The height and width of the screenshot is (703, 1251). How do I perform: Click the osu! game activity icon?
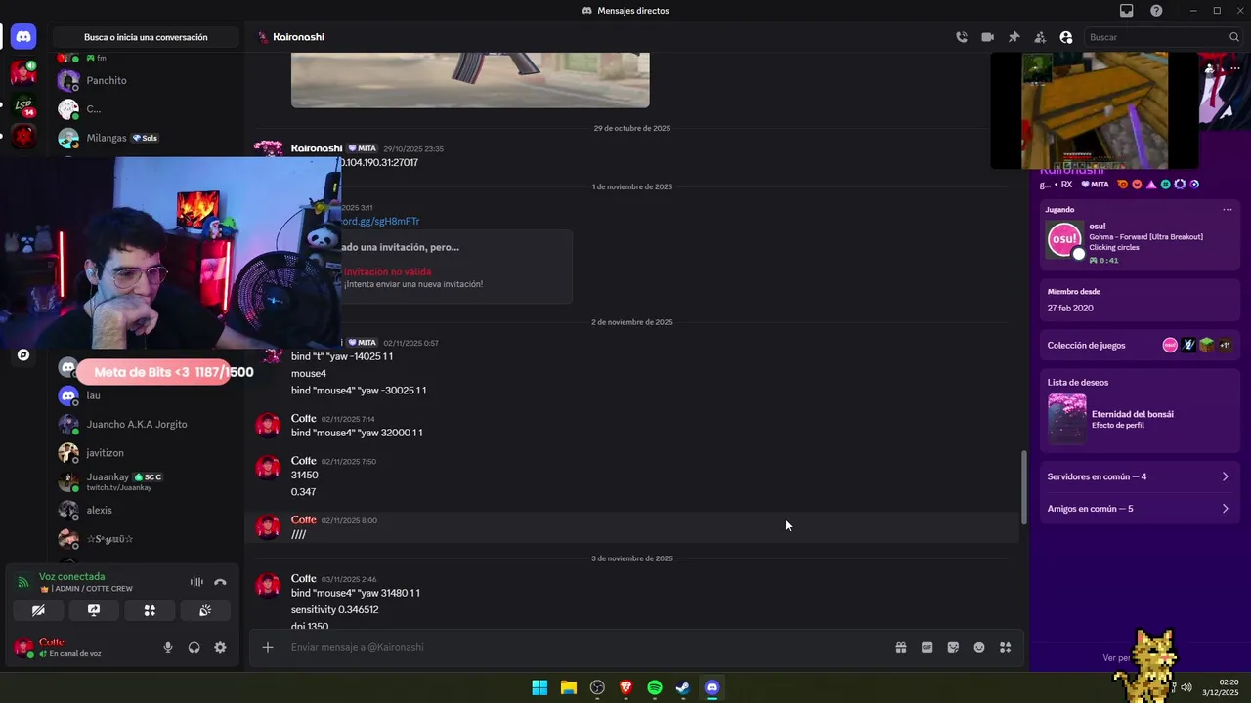1064,239
